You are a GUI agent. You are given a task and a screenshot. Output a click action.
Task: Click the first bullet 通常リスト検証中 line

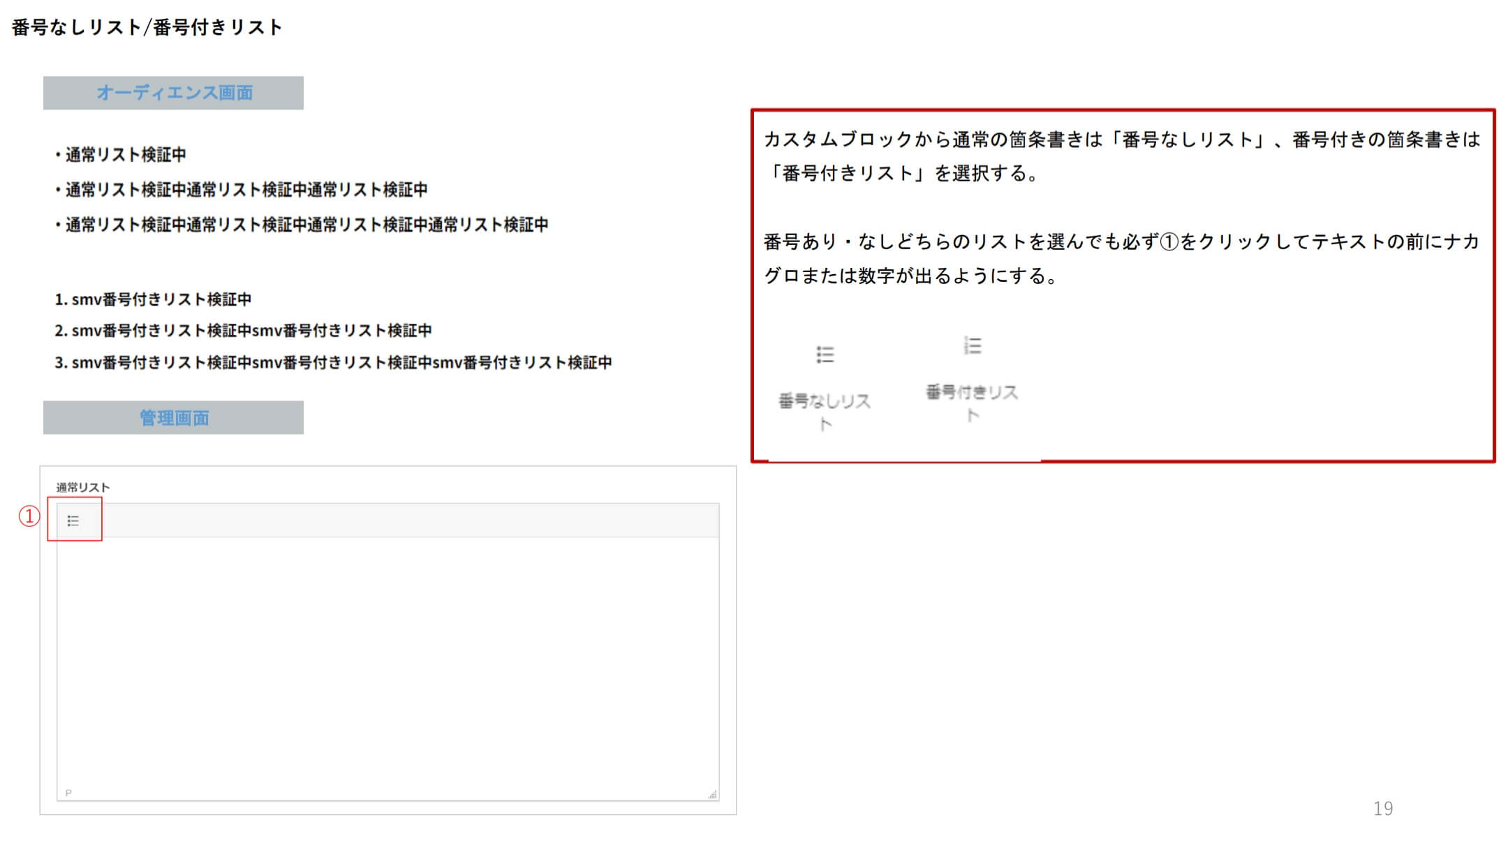(x=120, y=154)
